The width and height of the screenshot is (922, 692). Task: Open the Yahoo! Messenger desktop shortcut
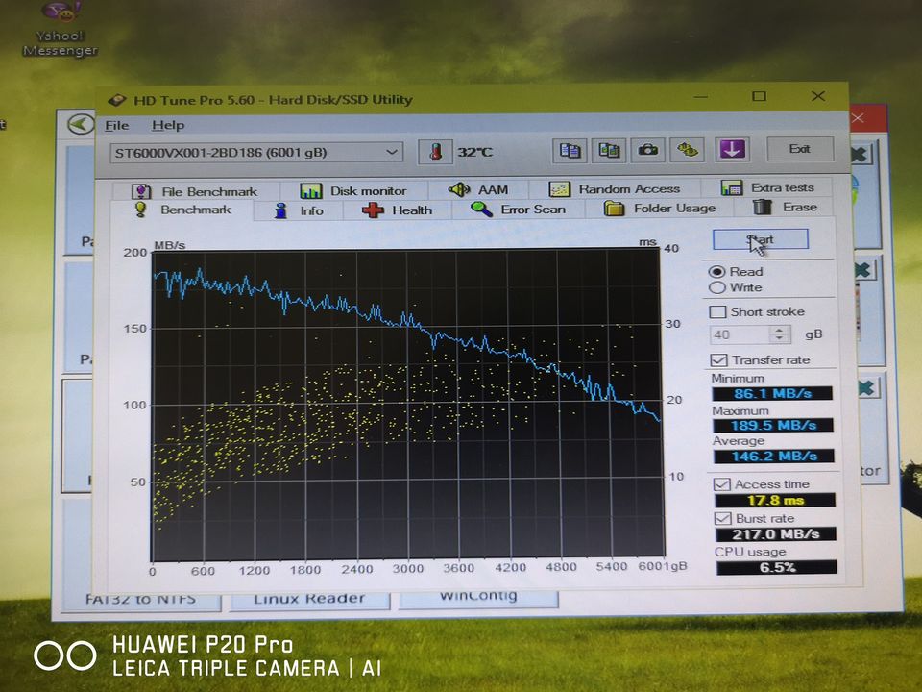coord(61,29)
